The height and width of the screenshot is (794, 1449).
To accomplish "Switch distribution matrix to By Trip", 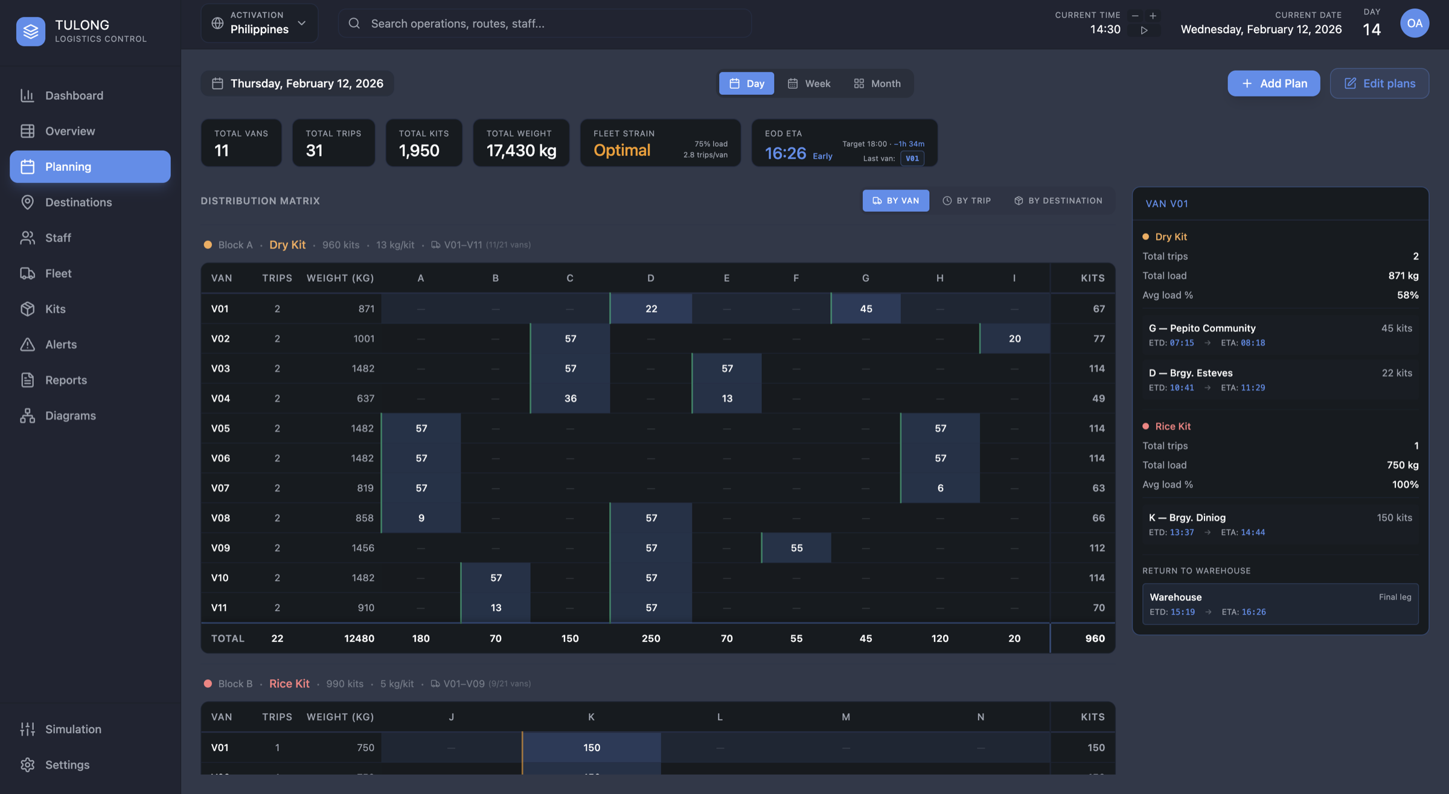I will 967,200.
